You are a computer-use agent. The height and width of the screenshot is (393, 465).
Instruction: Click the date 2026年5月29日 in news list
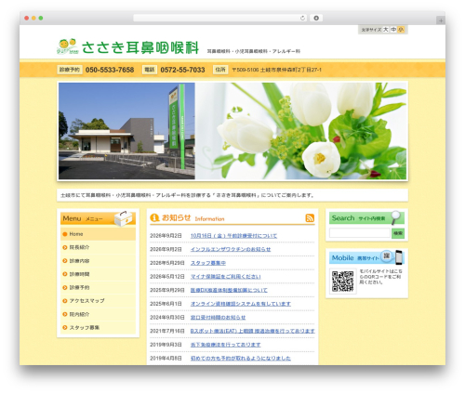pos(167,263)
